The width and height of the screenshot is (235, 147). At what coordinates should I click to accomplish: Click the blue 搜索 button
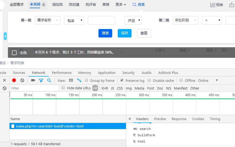pyautogui.click(x=105, y=33)
